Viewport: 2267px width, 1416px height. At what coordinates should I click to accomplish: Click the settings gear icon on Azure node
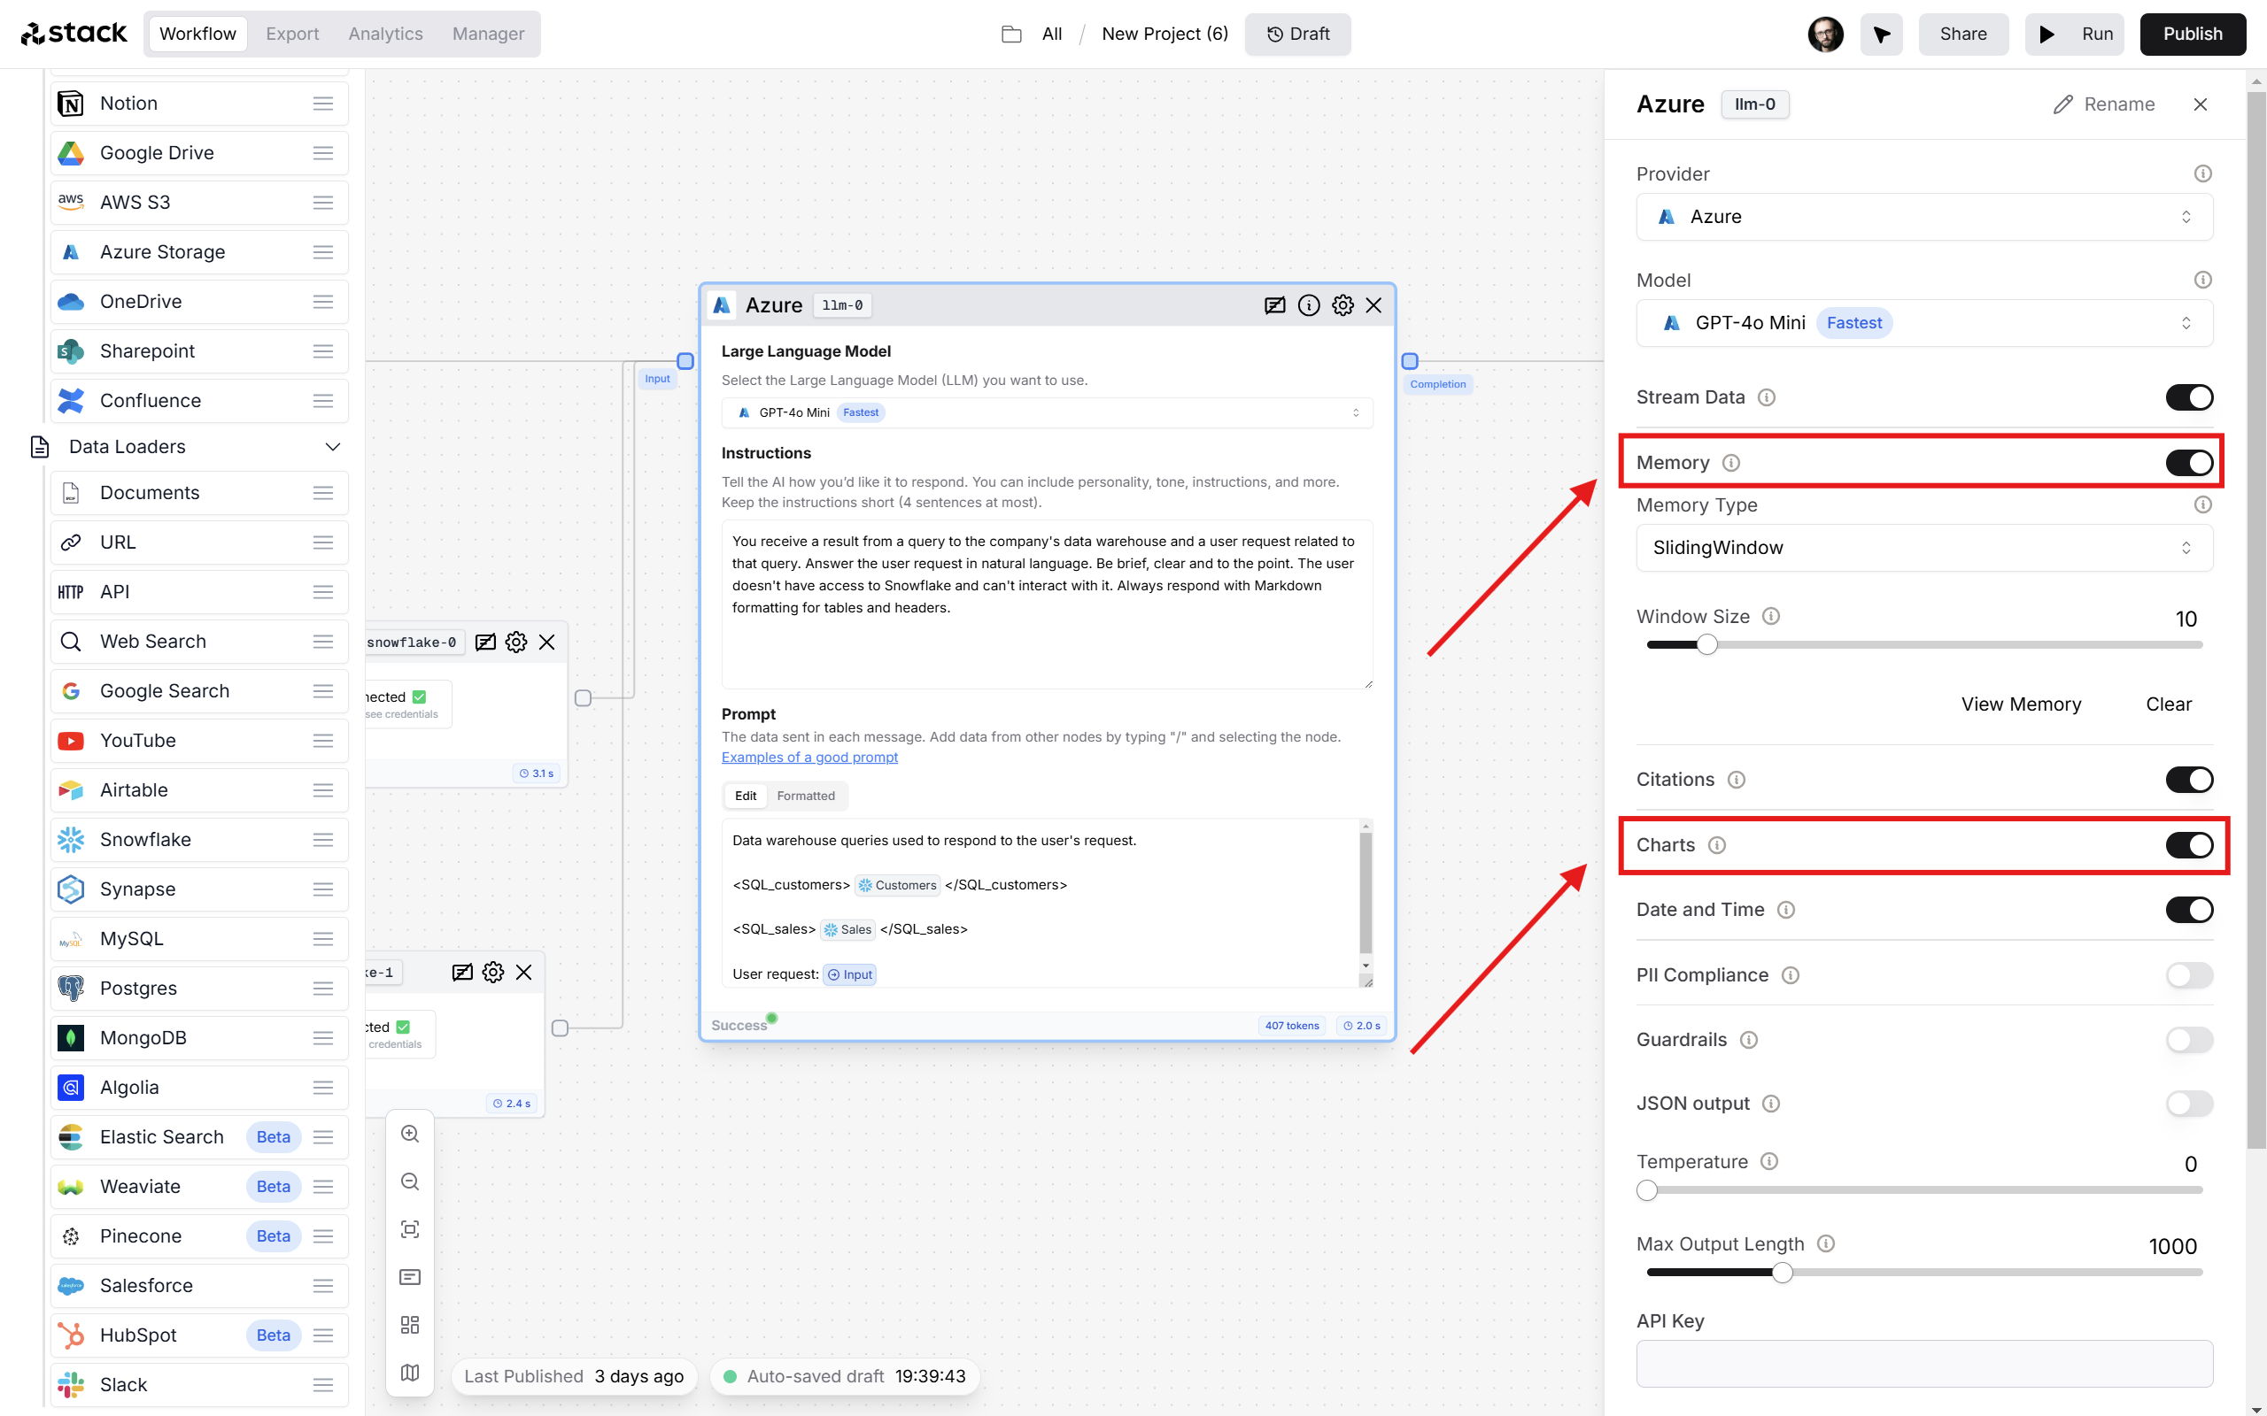(1343, 304)
